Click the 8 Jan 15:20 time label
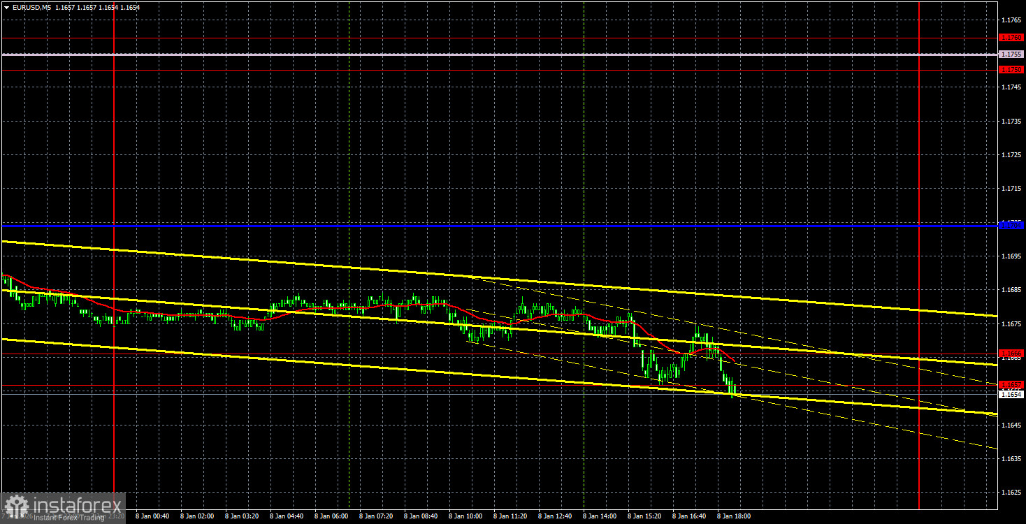 click(644, 516)
